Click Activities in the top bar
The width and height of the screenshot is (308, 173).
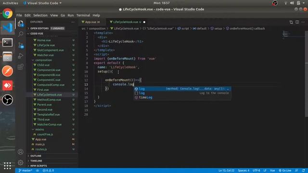[x=10, y=3]
